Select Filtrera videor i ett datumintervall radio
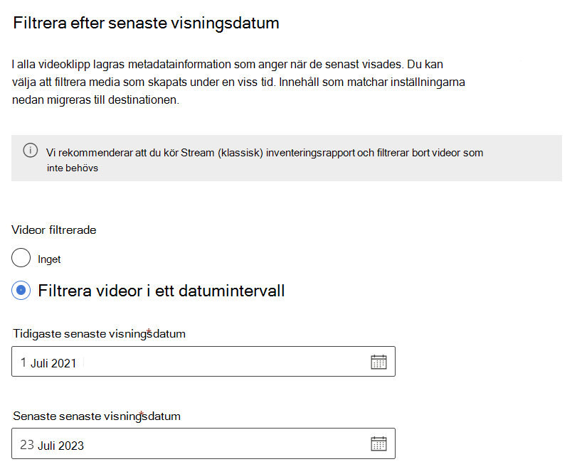 pyautogui.click(x=21, y=291)
